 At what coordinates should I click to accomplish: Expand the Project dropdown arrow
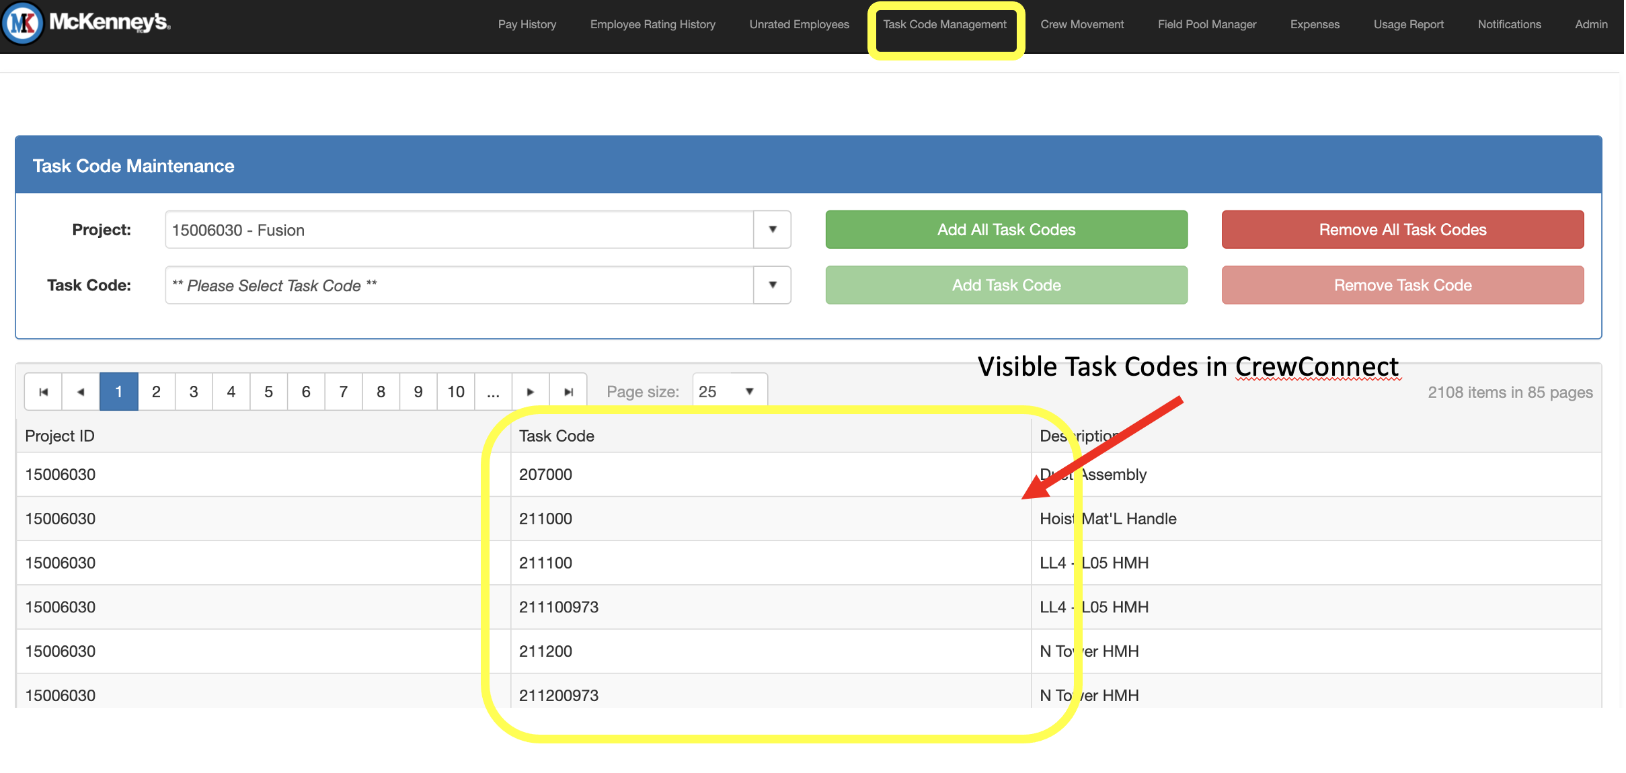click(772, 230)
